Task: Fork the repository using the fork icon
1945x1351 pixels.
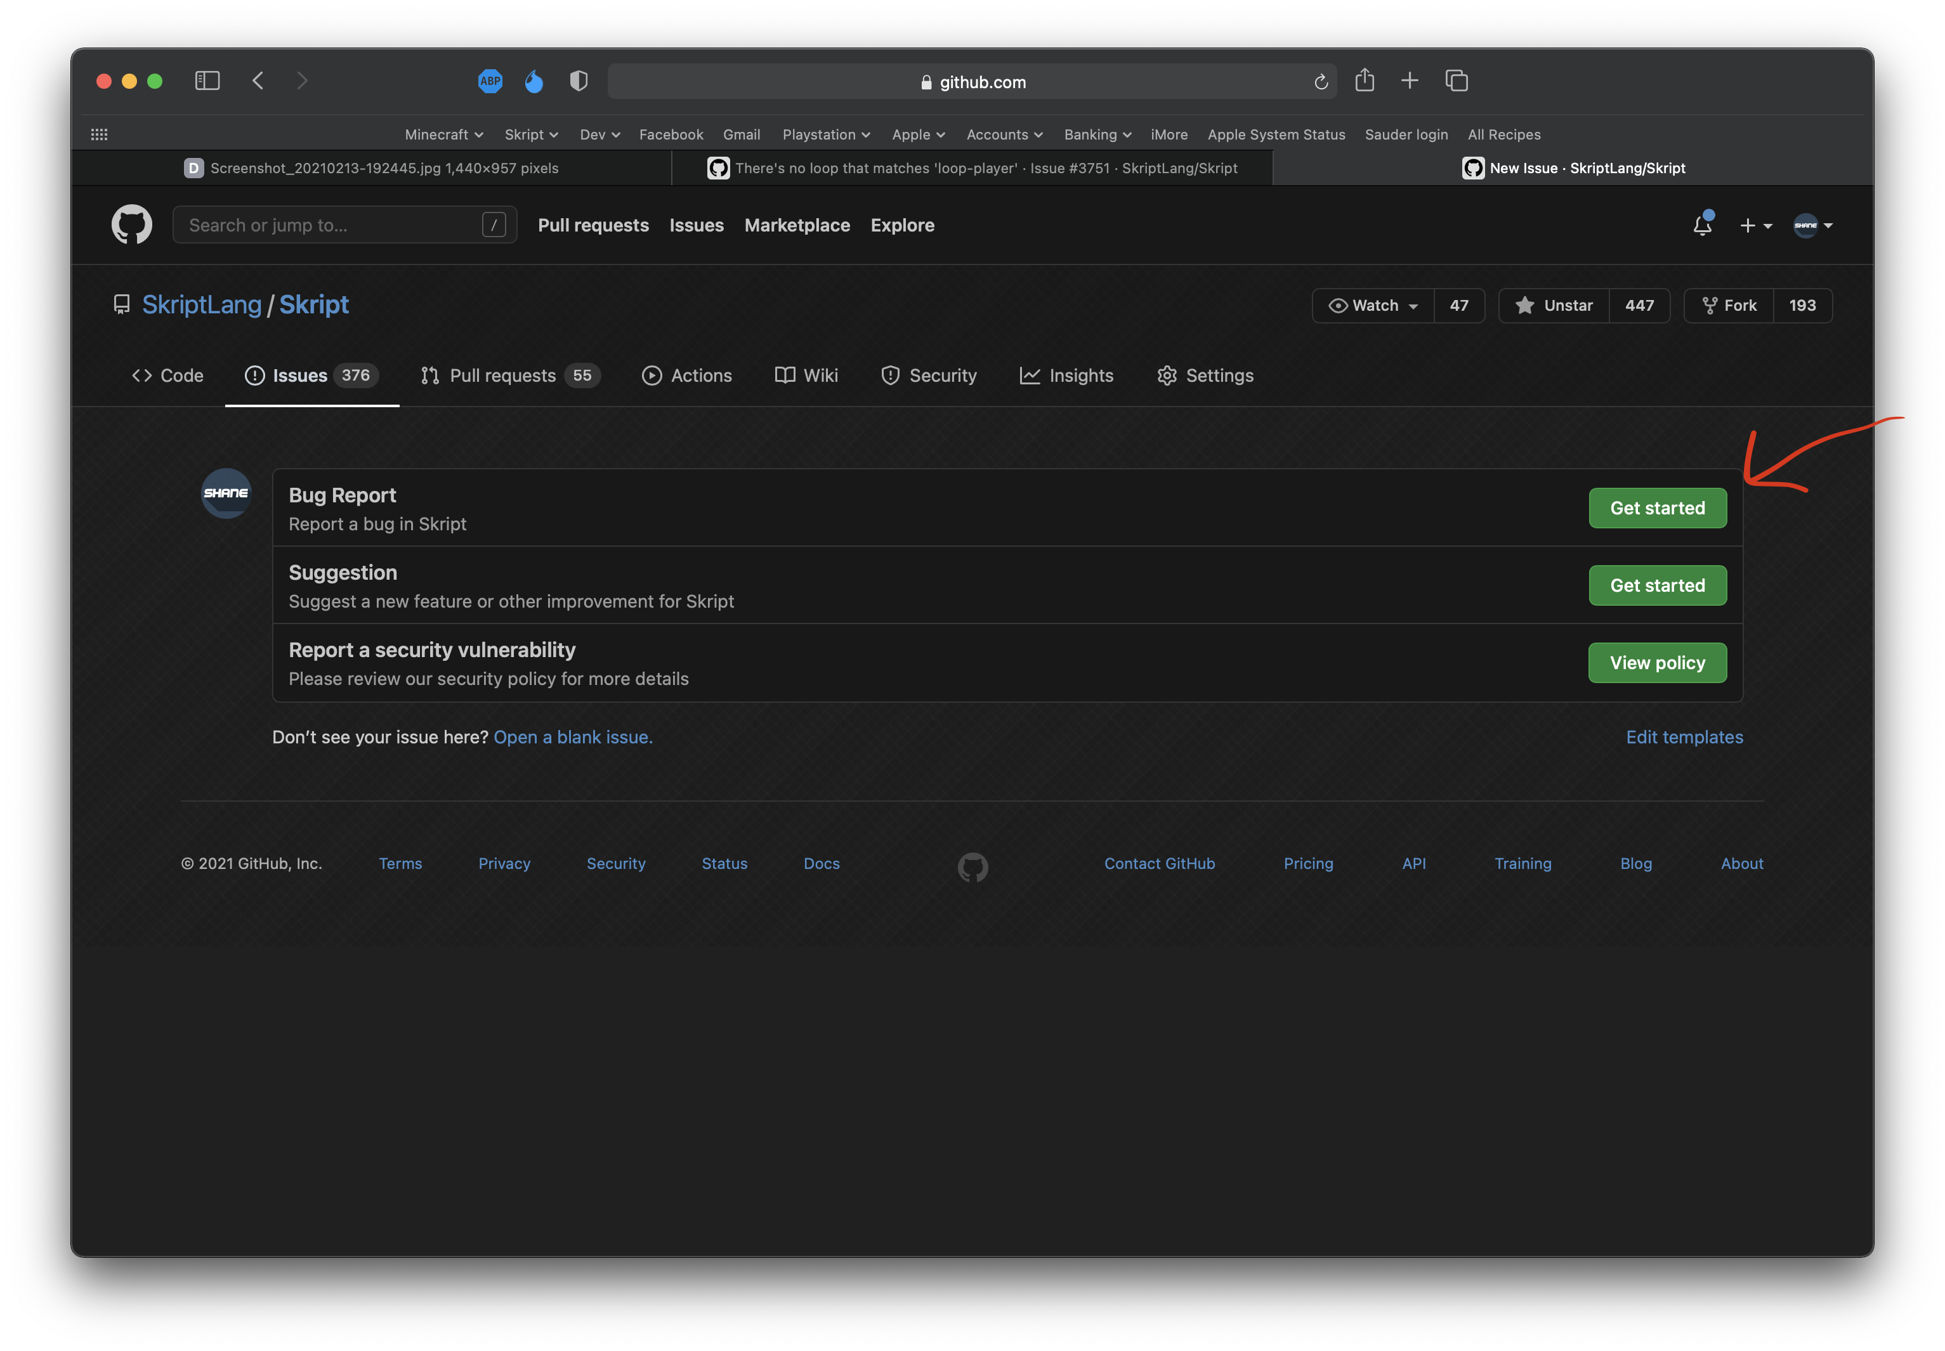Action: coord(1710,306)
